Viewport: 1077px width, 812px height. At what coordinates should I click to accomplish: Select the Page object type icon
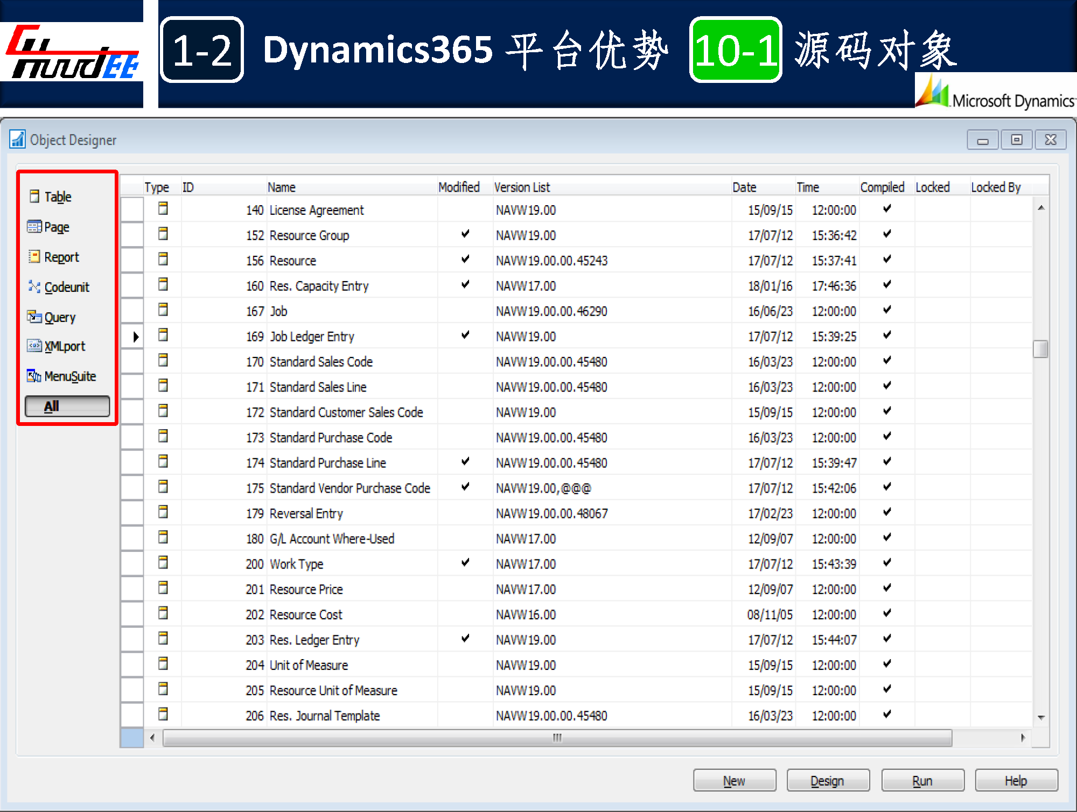click(34, 227)
